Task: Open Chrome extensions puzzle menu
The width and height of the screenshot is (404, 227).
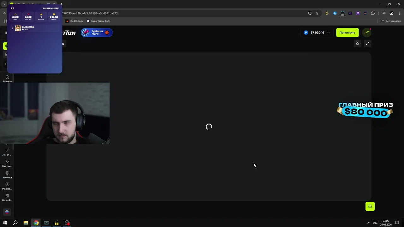Action: point(373,13)
